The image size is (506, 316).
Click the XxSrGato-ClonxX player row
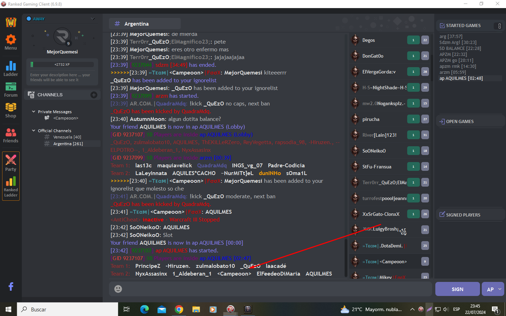(x=390, y=214)
